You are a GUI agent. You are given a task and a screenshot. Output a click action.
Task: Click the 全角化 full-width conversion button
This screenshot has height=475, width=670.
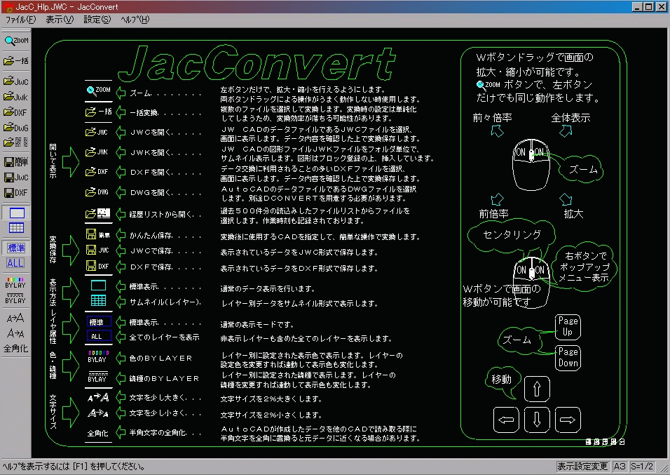16,349
